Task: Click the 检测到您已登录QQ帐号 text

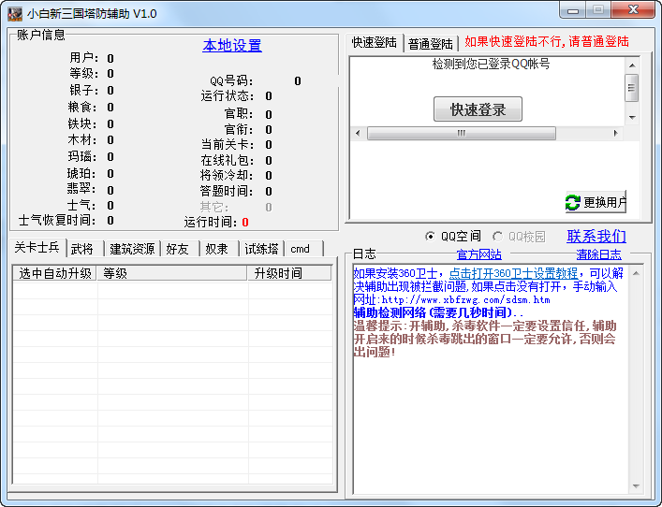Action: pyautogui.click(x=491, y=65)
